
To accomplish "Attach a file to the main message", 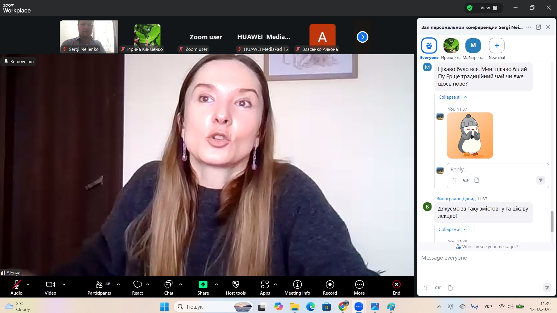I will click(450, 288).
